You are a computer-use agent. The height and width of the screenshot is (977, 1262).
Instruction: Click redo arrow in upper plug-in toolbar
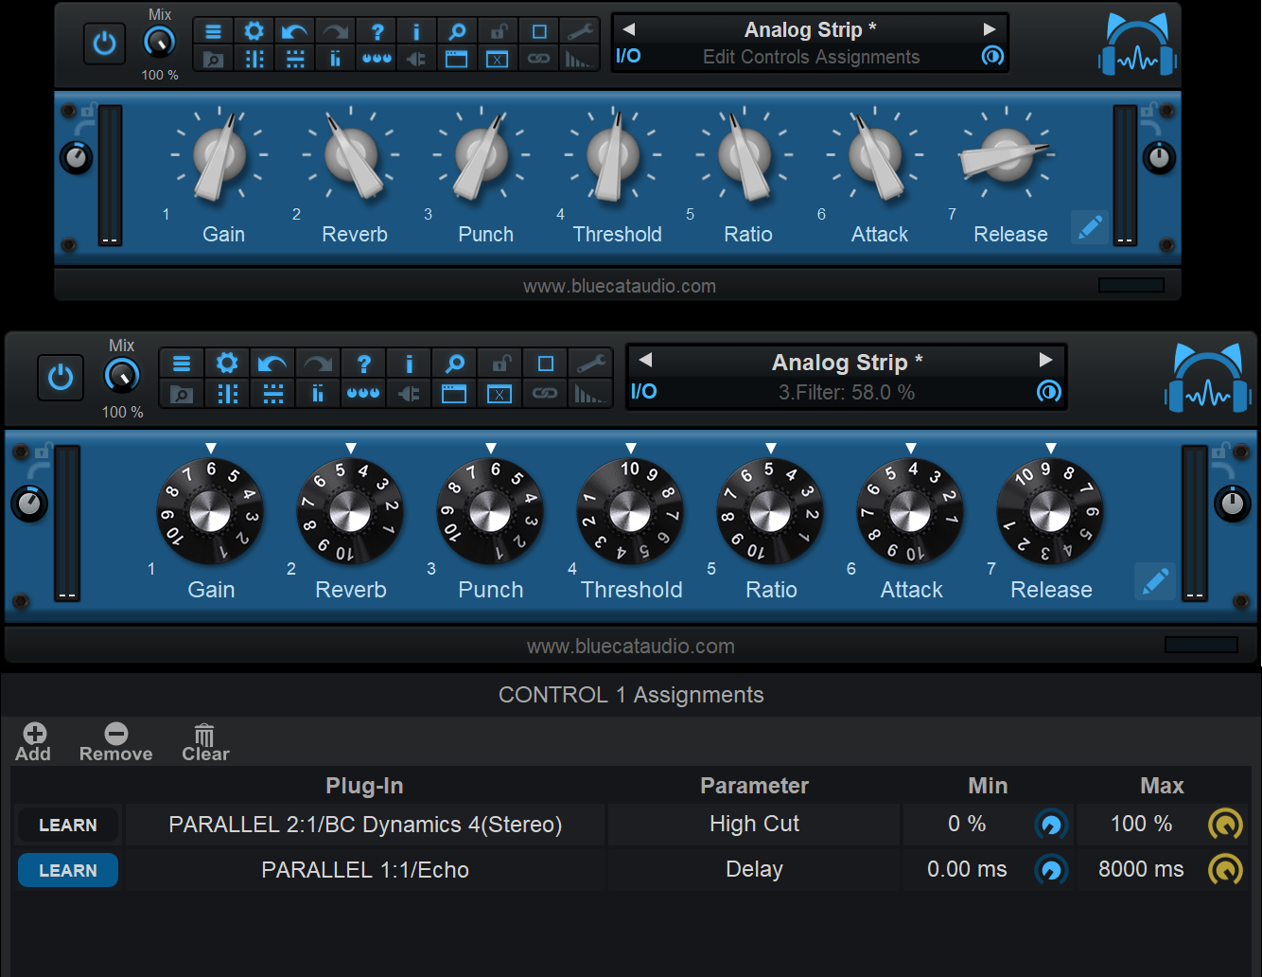coord(336,31)
